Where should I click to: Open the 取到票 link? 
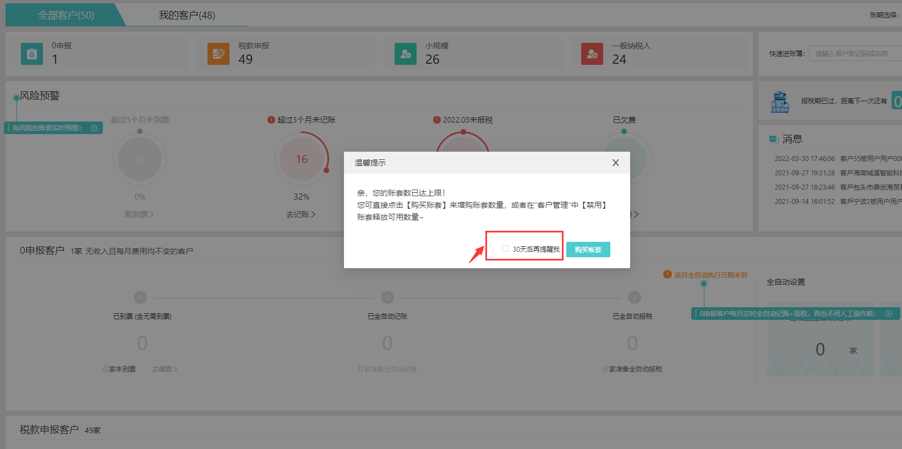click(139, 214)
